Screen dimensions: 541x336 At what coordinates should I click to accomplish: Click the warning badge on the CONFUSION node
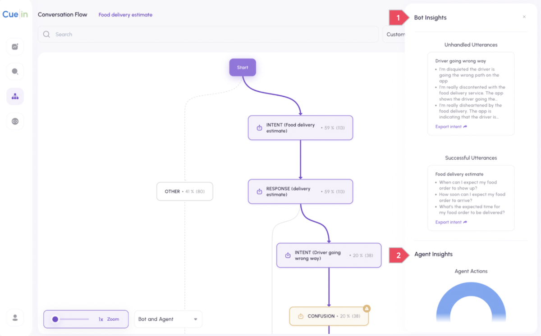[367, 309]
